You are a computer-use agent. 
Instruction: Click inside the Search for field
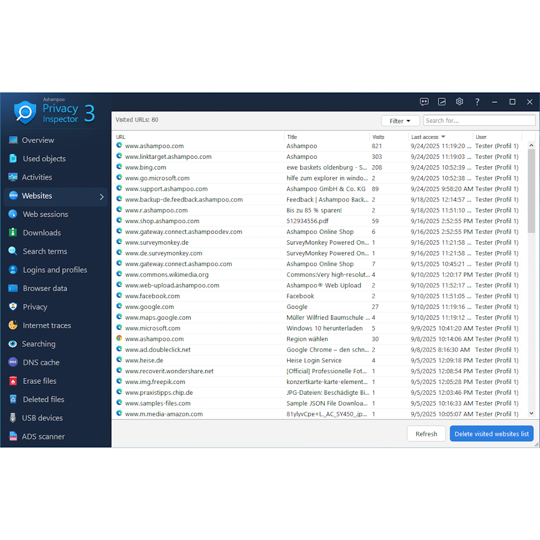[x=479, y=120]
